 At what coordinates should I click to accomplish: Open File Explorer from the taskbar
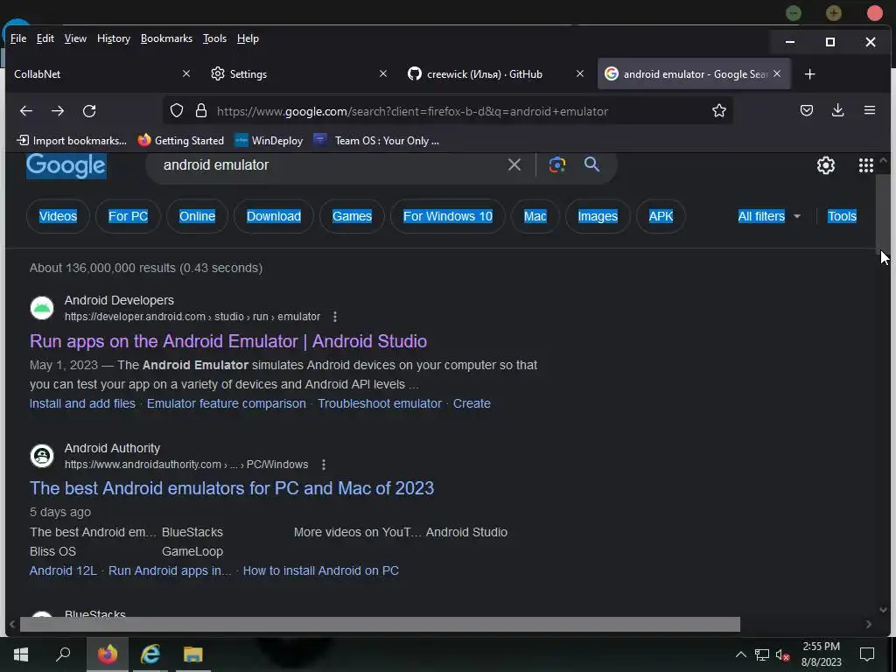pos(193,654)
